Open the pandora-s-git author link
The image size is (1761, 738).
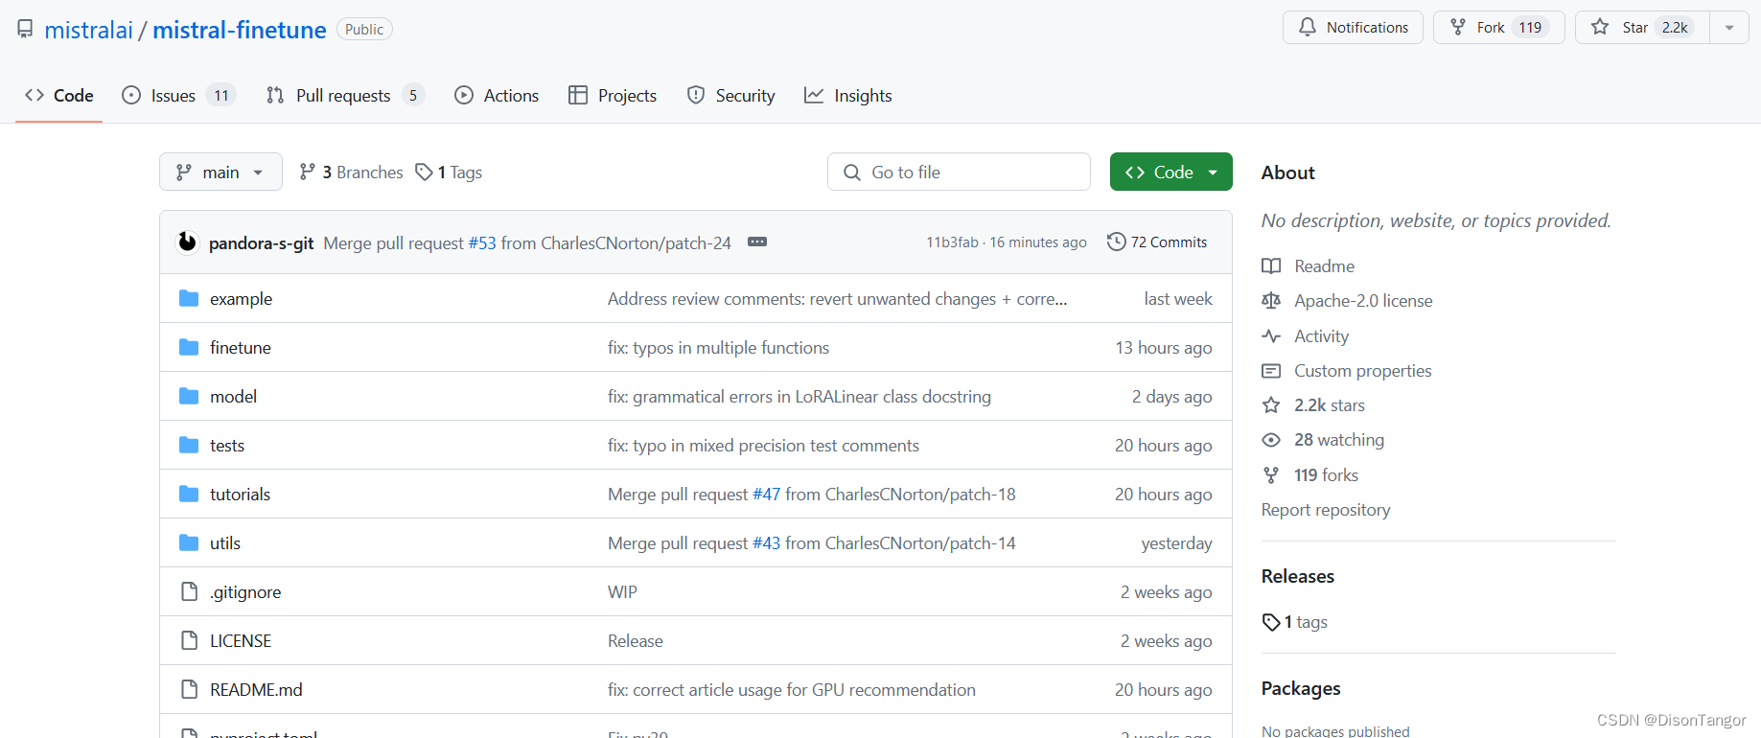click(261, 243)
